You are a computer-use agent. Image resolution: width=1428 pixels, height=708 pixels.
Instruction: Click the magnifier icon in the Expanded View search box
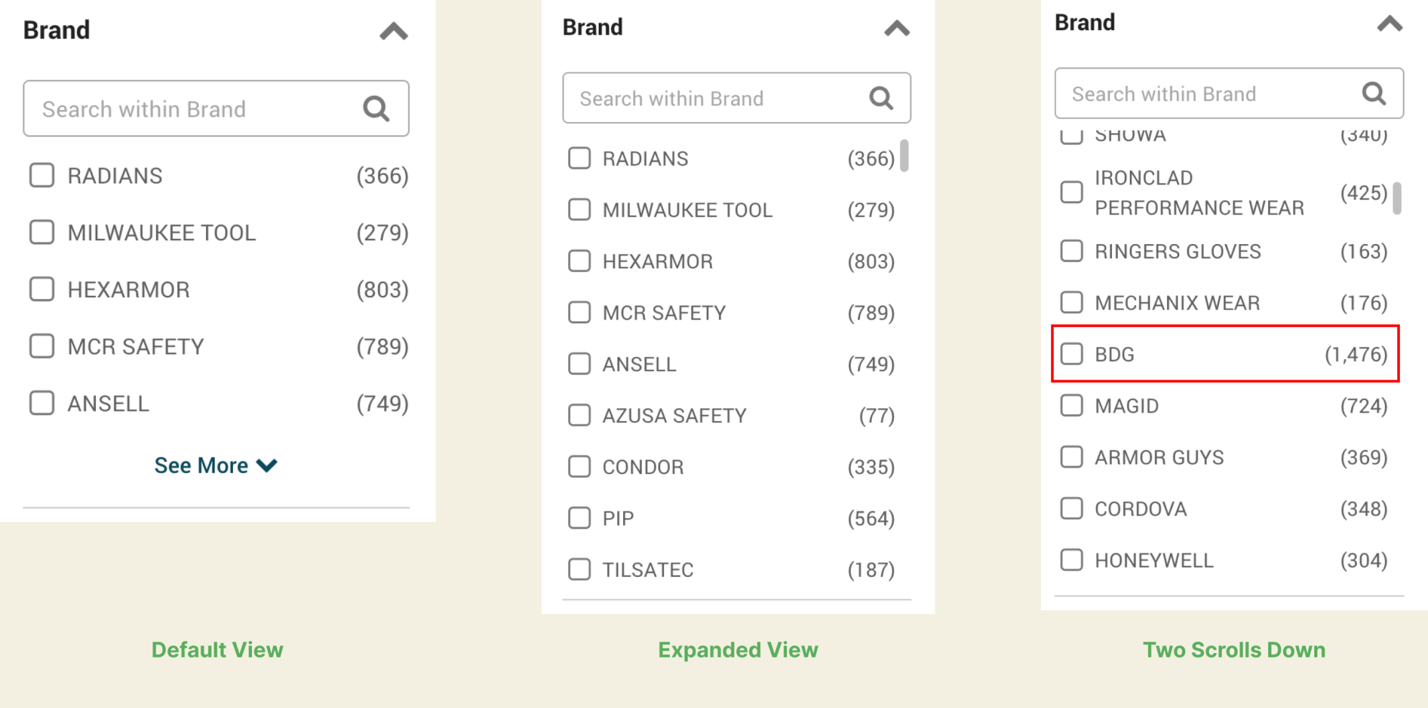pyautogui.click(x=880, y=98)
